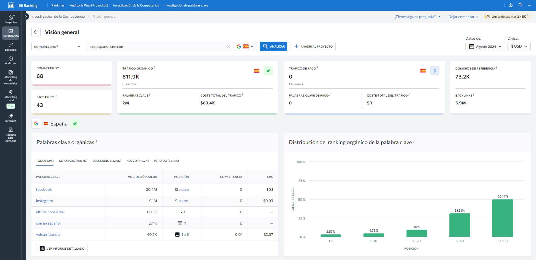The image size is (536, 260).
Task: Select the NUEVO (319.2K) tab
Action: [137, 161]
